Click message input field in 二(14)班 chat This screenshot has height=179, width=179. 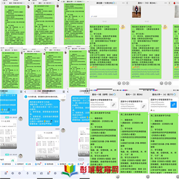coord(45,169)
